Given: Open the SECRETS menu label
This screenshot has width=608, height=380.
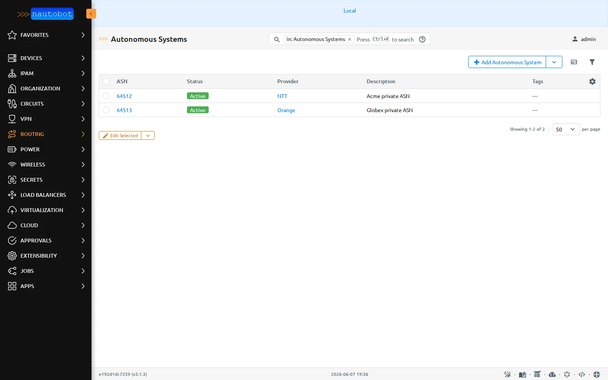Looking at the screenshot, I should (x=32, y=180).
